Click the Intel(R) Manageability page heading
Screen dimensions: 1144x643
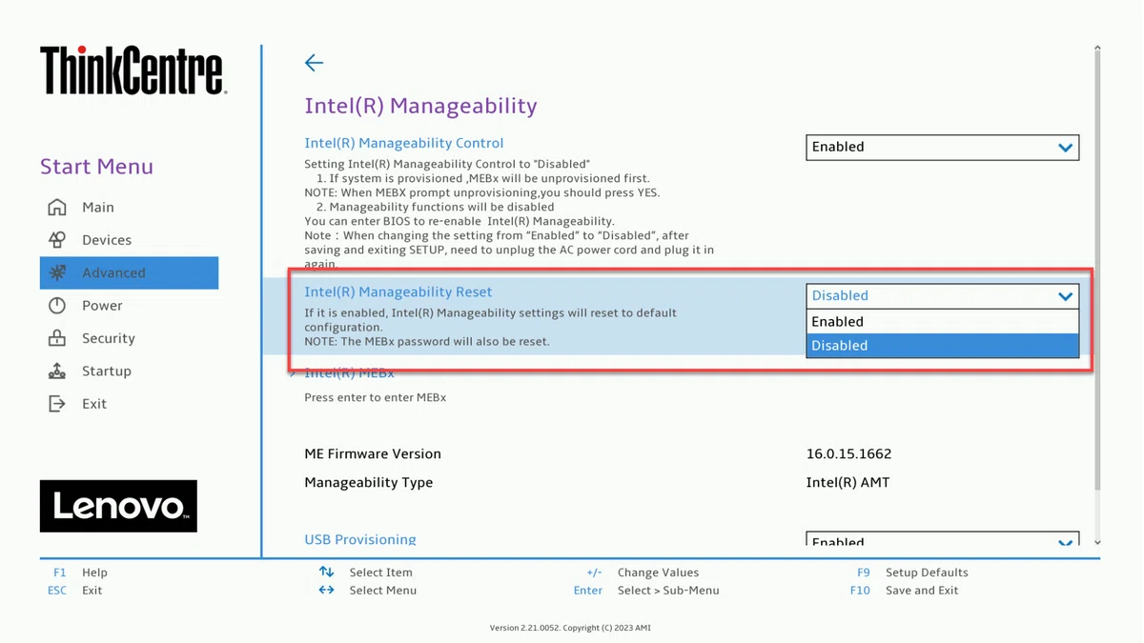[x=420, y=106]
